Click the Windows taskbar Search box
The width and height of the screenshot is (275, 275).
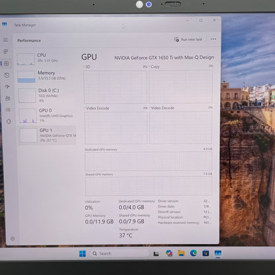pyautogui.click(x=120, y=253)
